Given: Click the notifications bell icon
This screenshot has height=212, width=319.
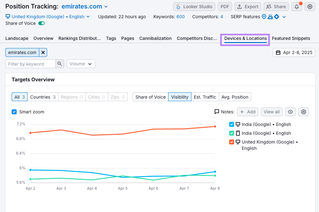Looking at the screenshot, I should pos(297,7).
